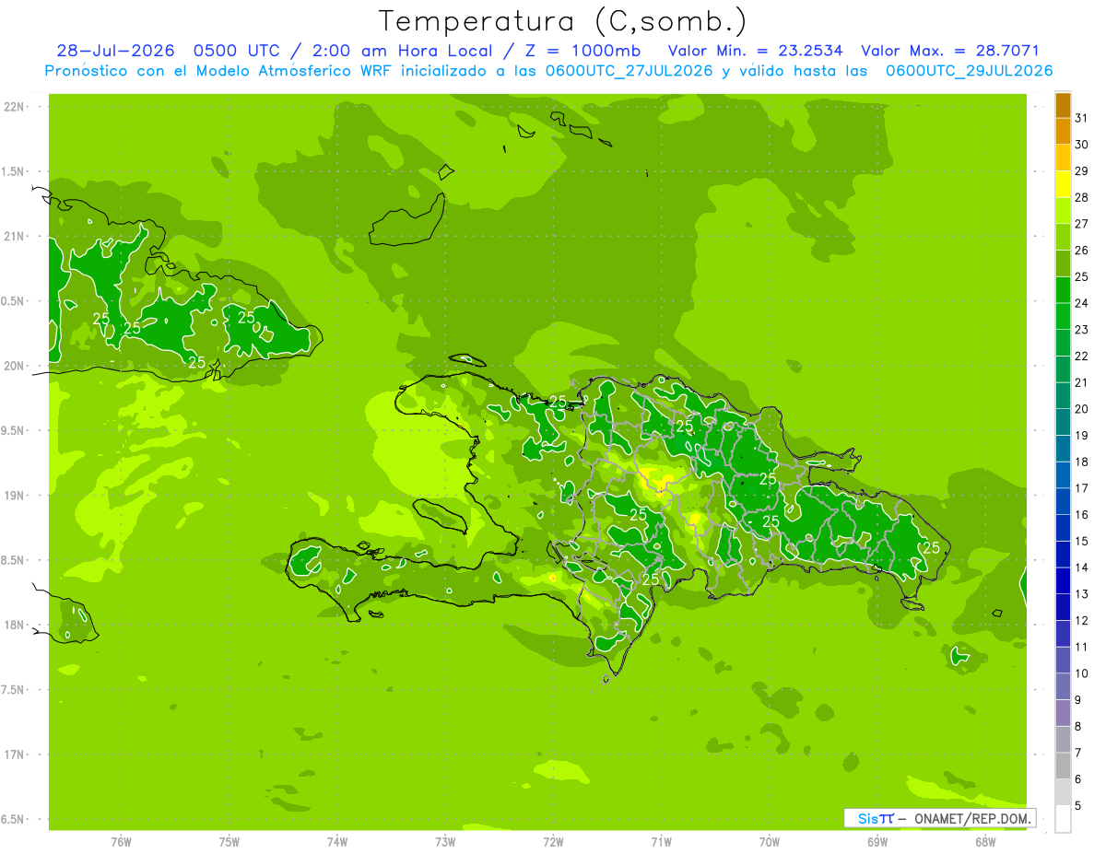
Task: Click the 22N latitude axis label
Action: (x=14, y=107)
